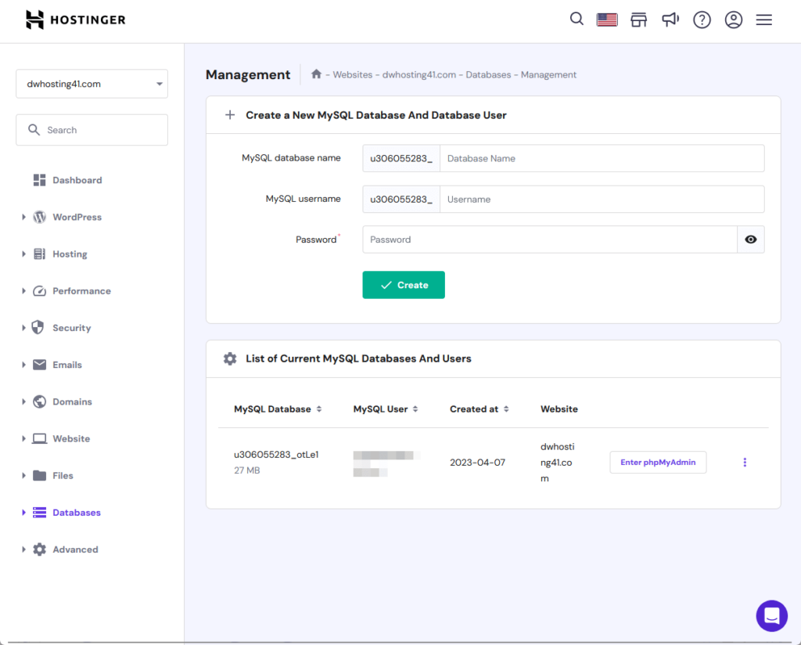
Task: Click the Performance gauge icon
Action: [39, 291]
